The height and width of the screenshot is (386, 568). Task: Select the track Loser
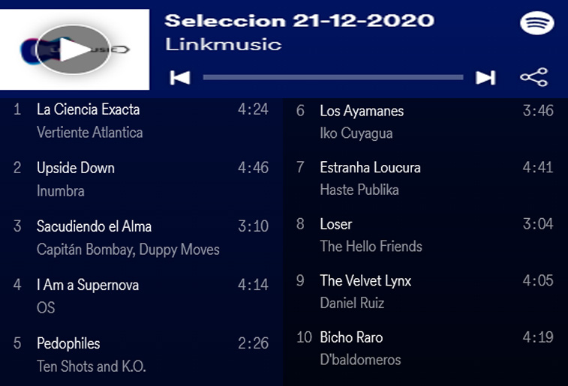pyautogui.click(x=335, y=224)
